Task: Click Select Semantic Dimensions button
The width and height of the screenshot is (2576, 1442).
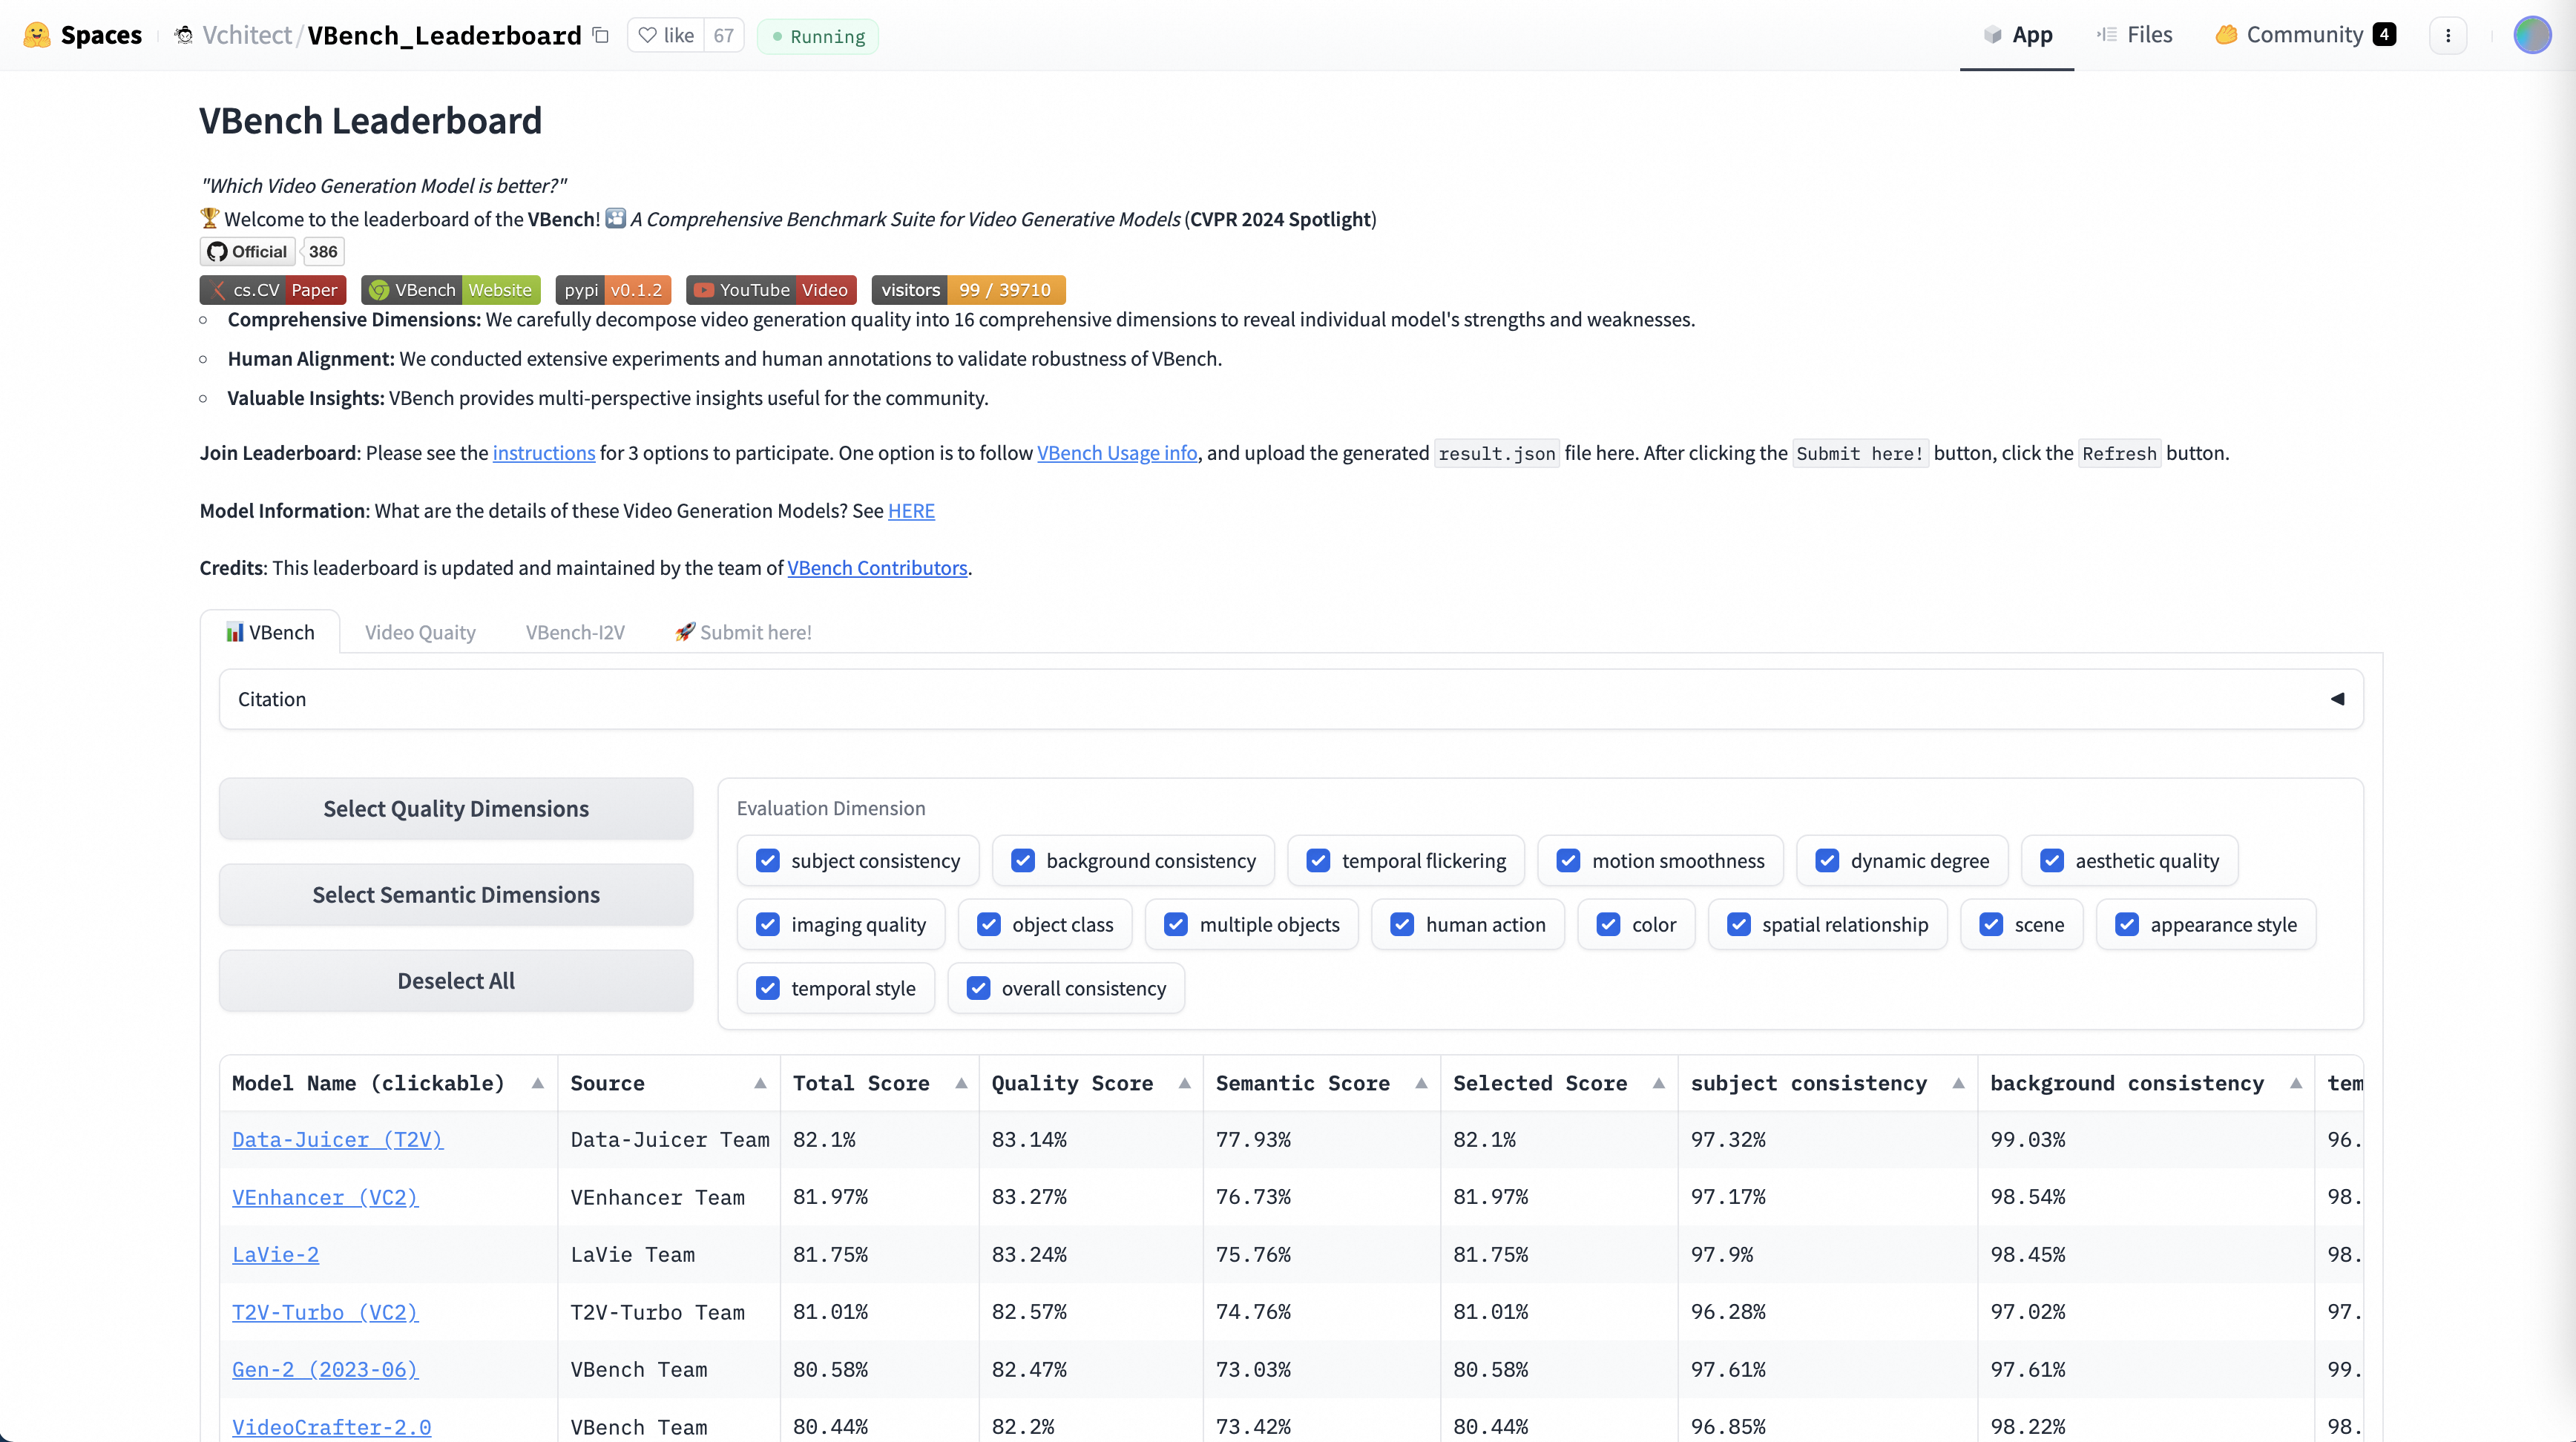Action: (x=456, y=895)
